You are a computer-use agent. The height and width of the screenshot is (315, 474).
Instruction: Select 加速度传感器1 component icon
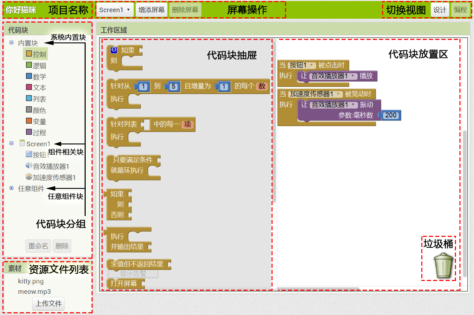[29, 177]
